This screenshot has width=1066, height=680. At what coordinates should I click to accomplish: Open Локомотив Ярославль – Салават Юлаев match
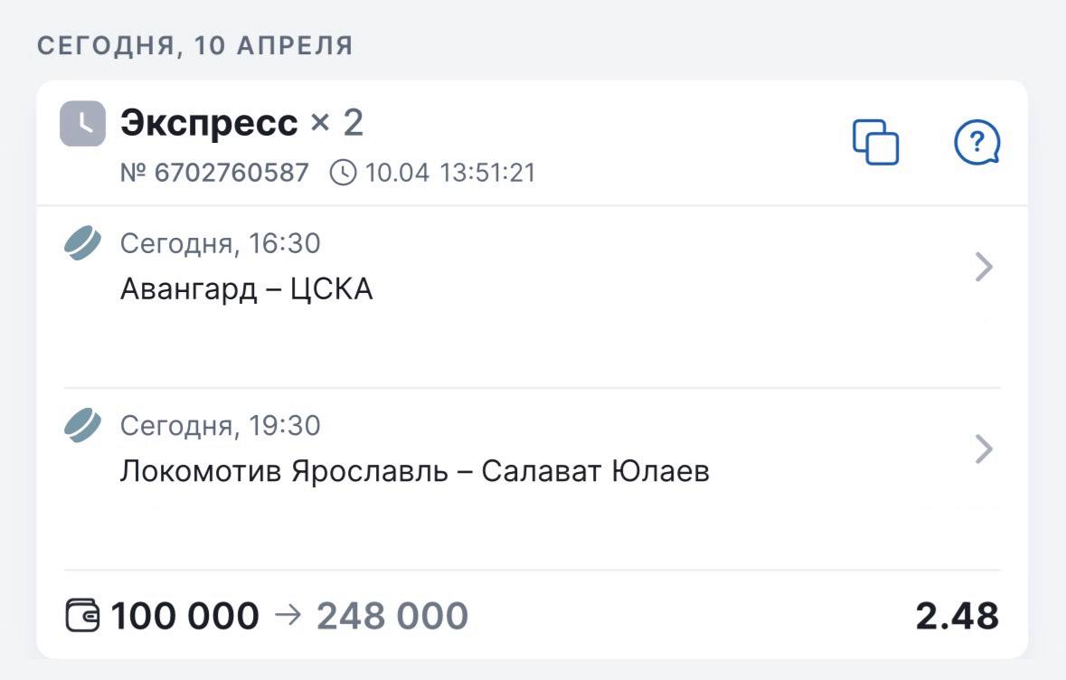click(414, 471)
